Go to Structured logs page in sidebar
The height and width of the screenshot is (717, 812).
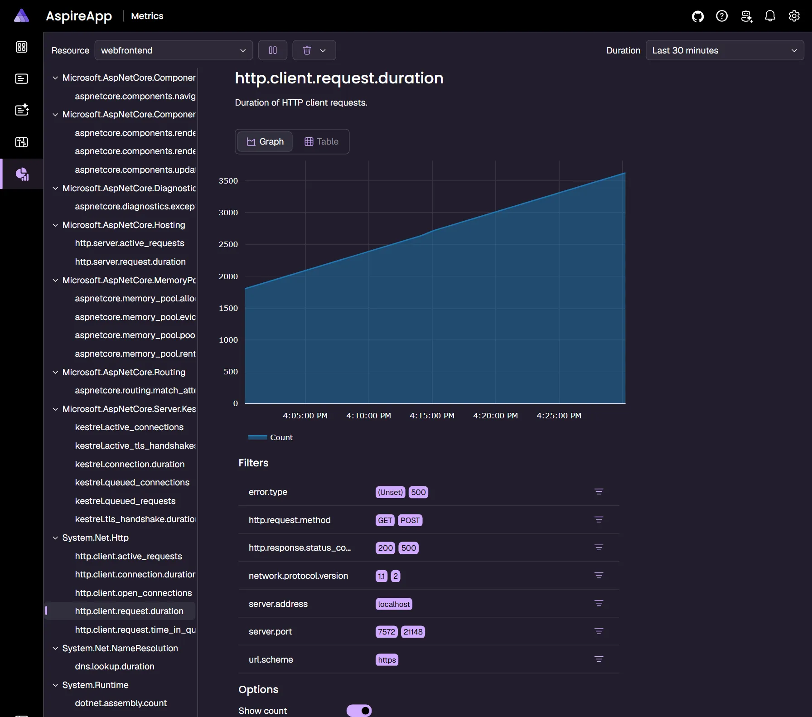[x=22, y=110]
